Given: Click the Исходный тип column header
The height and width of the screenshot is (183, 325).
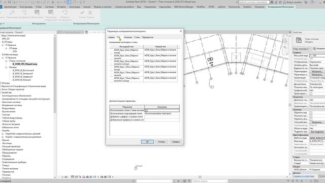Looking at the screenshot, I should [x=126, y=47].
